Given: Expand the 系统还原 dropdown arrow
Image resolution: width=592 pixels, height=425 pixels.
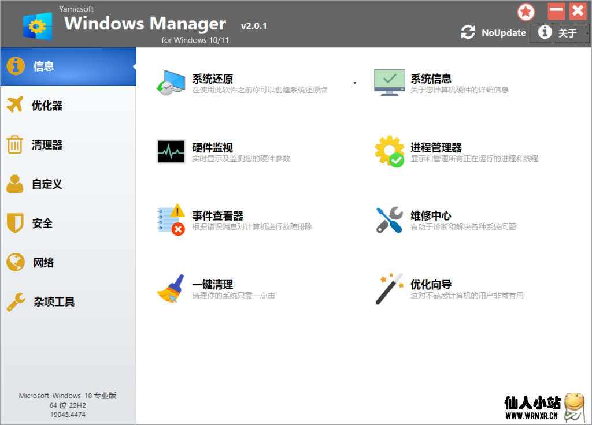Looking at the screenshot, I should tap(355, 83).
